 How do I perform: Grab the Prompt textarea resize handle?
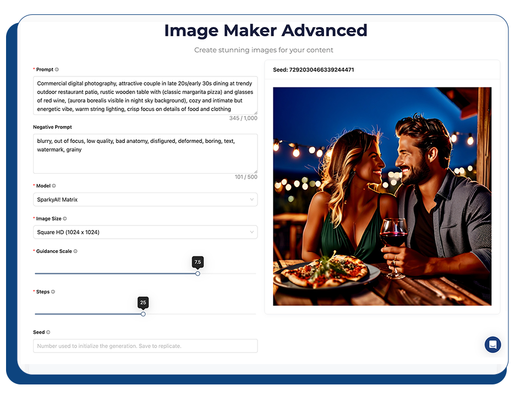[255, 112]
